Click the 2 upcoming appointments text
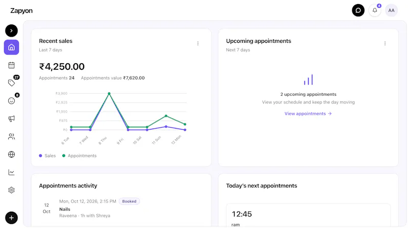 (x=309, y=94)
